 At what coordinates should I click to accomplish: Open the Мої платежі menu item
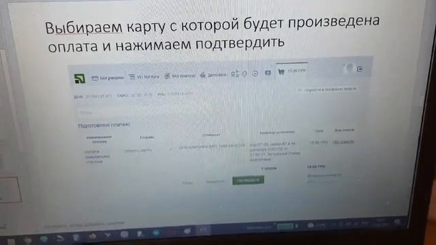pyautogui.click(x=183, y=76)
